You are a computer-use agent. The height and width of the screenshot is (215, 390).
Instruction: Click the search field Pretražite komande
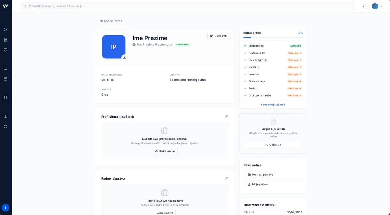coord(188,6)
